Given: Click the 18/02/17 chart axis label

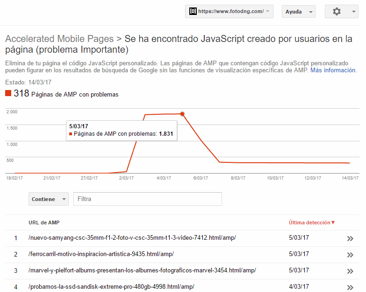Looking at the screenshot, I should [14, 178].
